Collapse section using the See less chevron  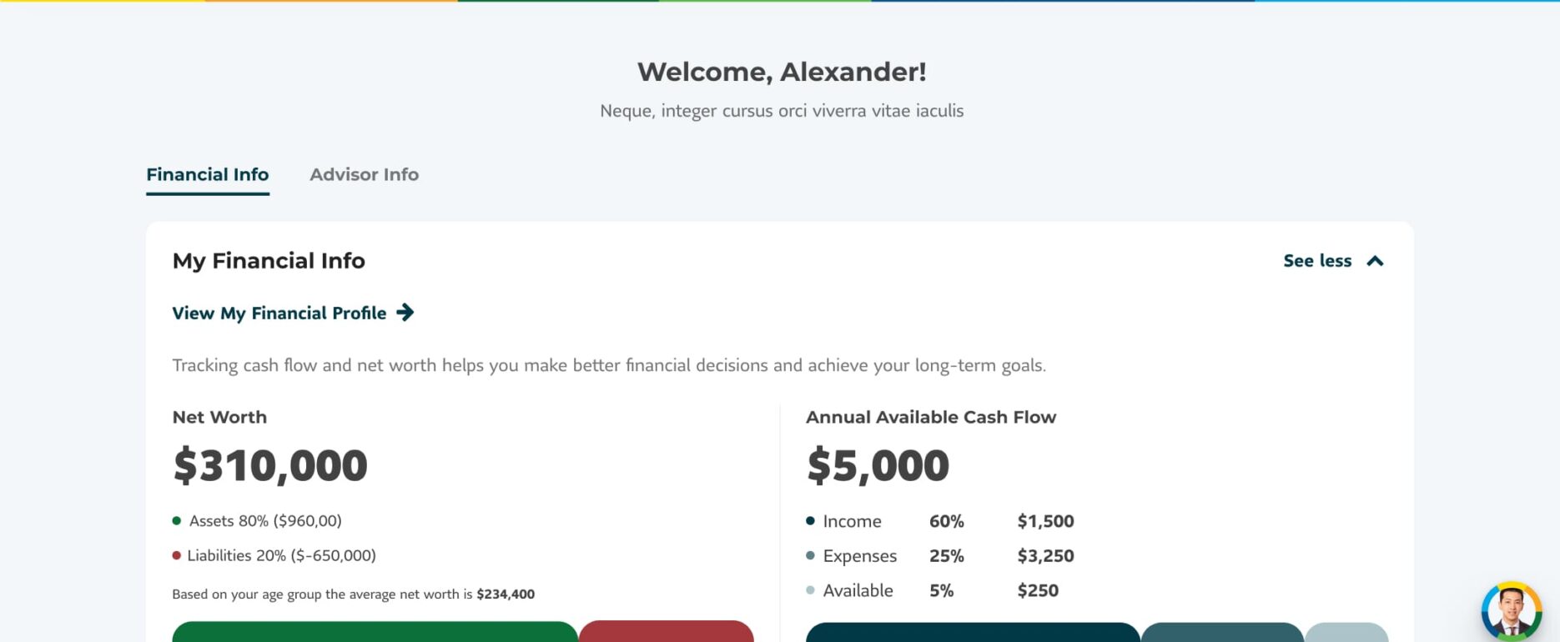pyautogui.click(x=1375, y=261)
